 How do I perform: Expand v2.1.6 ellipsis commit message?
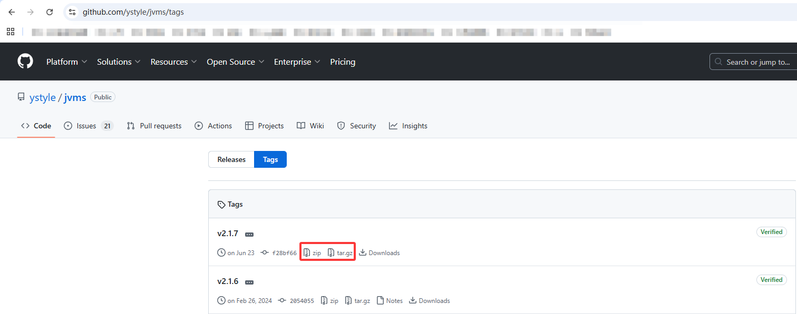pos(249,282)
